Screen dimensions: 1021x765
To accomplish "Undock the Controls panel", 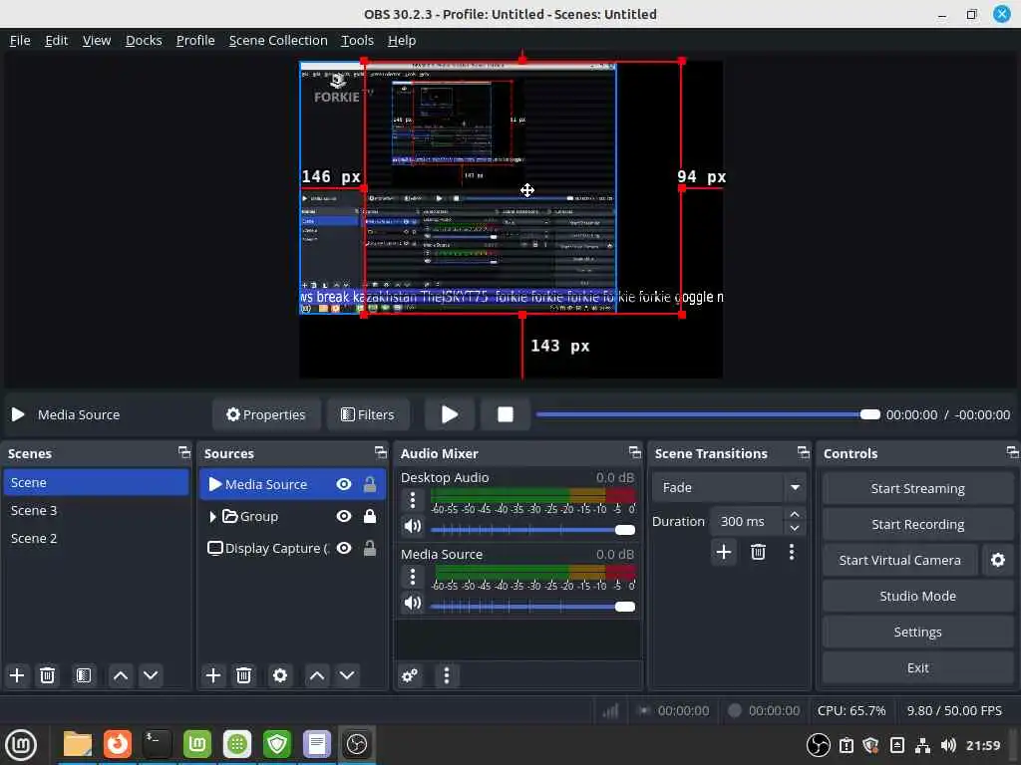I will pyautogui.click(x=1013, y=452).
